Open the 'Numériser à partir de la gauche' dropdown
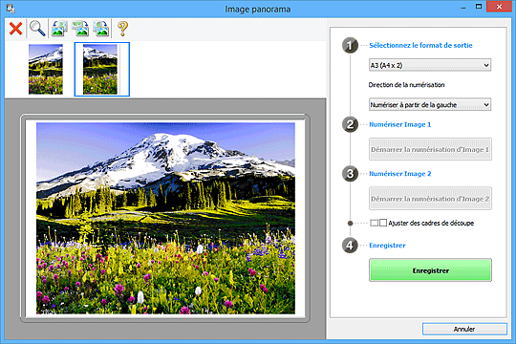Screen dimensions: 516x344 coord(430,105)
